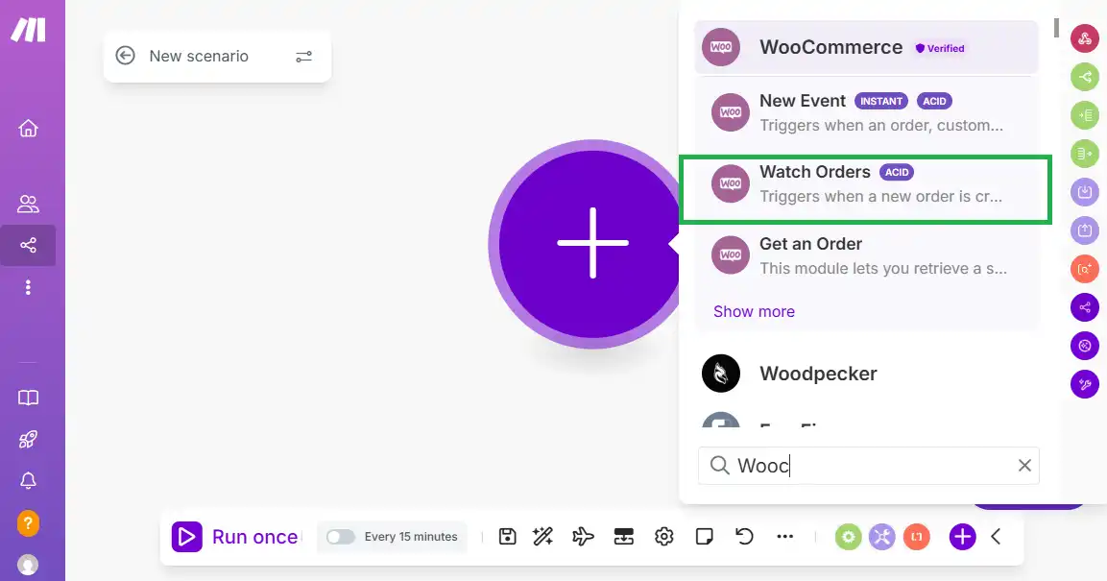
Task: Click the purple plus Favorites button
Action: 962,537
